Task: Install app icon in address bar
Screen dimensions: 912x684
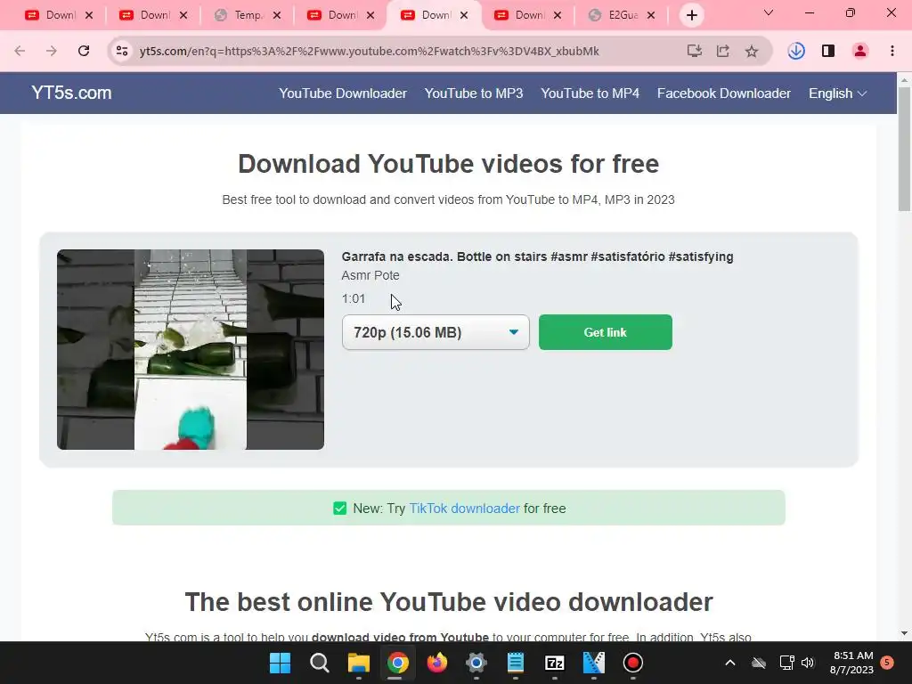Action: 694,51
